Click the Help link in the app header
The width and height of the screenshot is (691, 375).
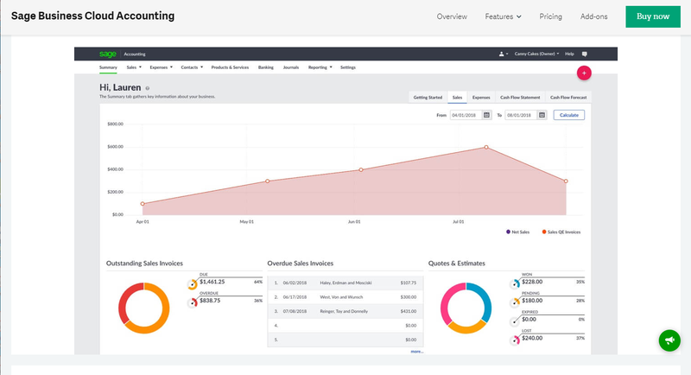point(569,54)
